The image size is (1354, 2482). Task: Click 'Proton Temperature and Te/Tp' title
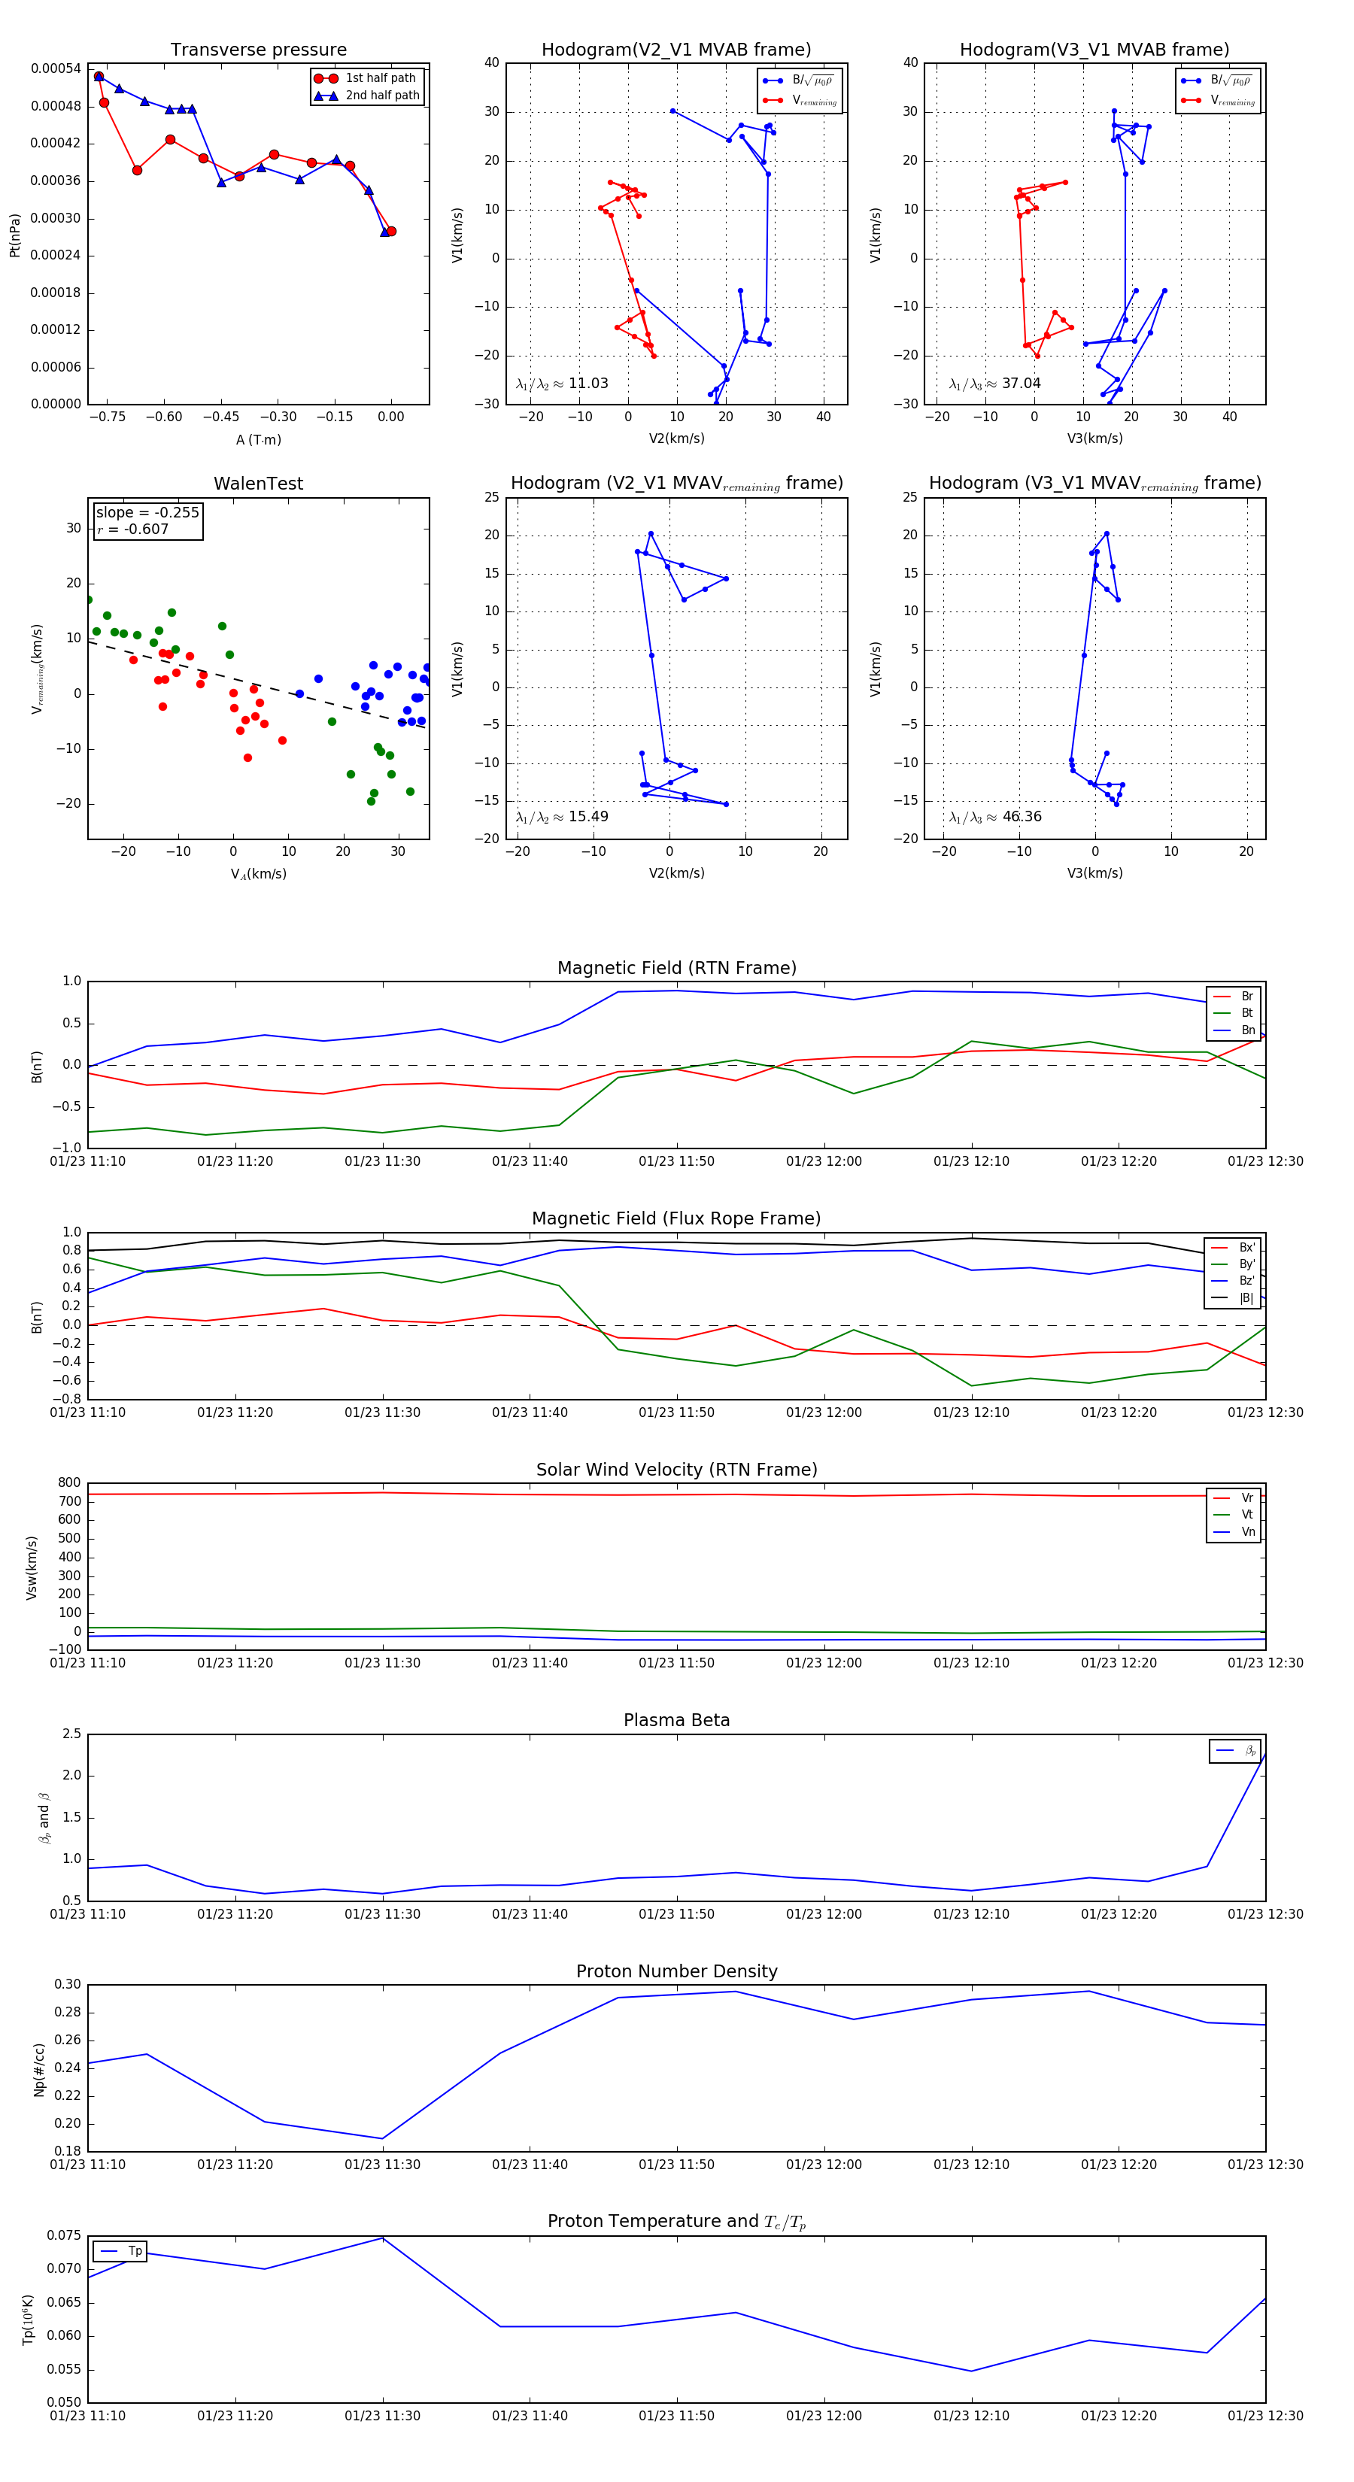click(x=676, y=2222)
